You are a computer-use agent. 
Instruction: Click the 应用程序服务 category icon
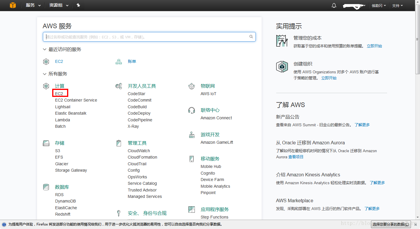(192, 210)
